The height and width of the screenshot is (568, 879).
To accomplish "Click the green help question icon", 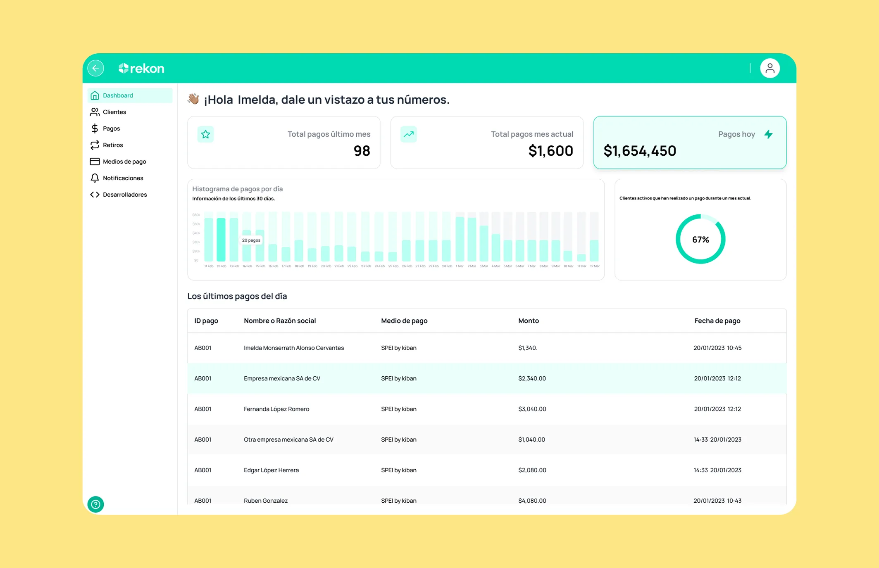I will pyautogui.click(x=95, y=504).
